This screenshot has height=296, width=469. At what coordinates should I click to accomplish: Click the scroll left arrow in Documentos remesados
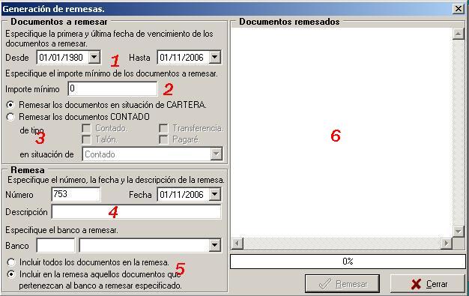pyautogui.click(x=237, y=244)
